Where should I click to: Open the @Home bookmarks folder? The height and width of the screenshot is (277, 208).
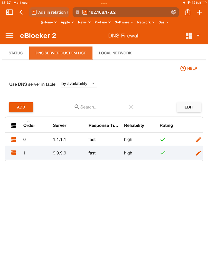(x=49, y=22)
